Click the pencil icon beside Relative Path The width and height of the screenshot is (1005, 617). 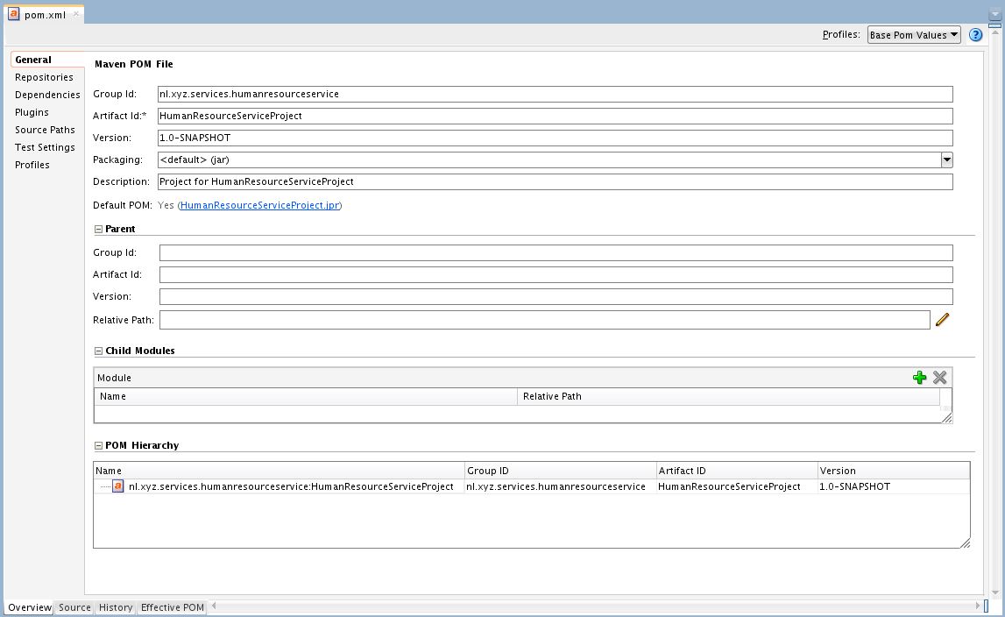tap(942, 320)
